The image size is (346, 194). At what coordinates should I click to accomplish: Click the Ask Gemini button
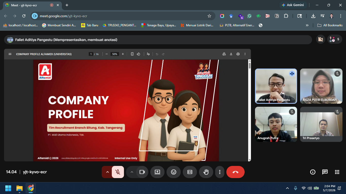[x=293, y=5]
